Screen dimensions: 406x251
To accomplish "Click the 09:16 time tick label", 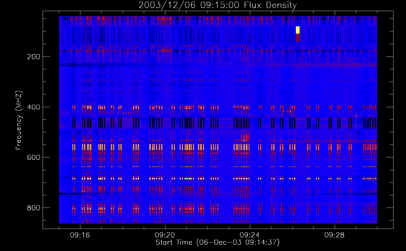I will pyautogui.click(x=80, y=235).
